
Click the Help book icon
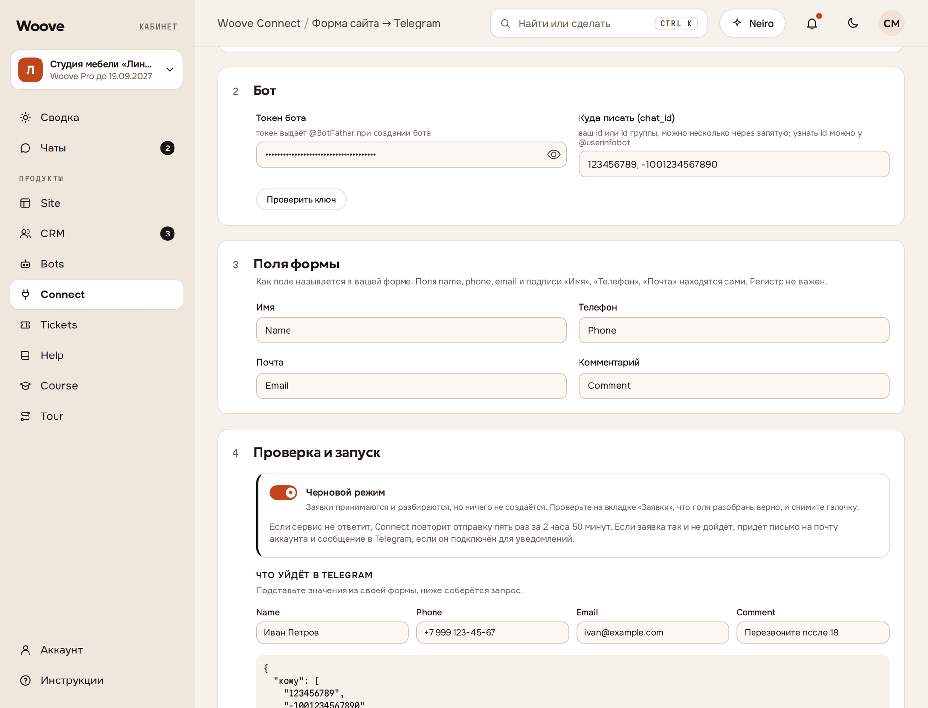point(26,355)
